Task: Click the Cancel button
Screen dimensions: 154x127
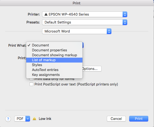Action: (116, 119)
